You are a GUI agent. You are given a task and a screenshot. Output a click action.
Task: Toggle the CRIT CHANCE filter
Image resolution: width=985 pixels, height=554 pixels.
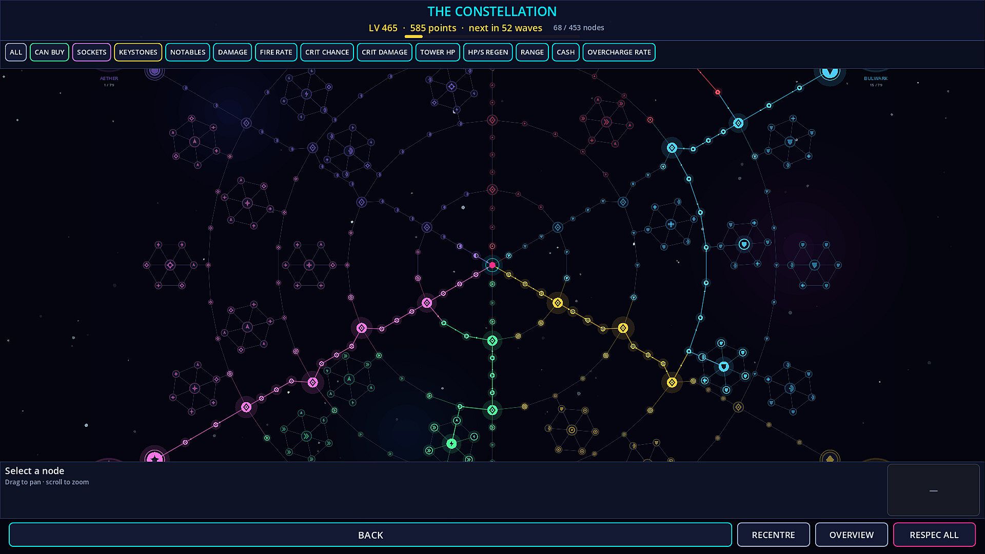tap(327, 52)
